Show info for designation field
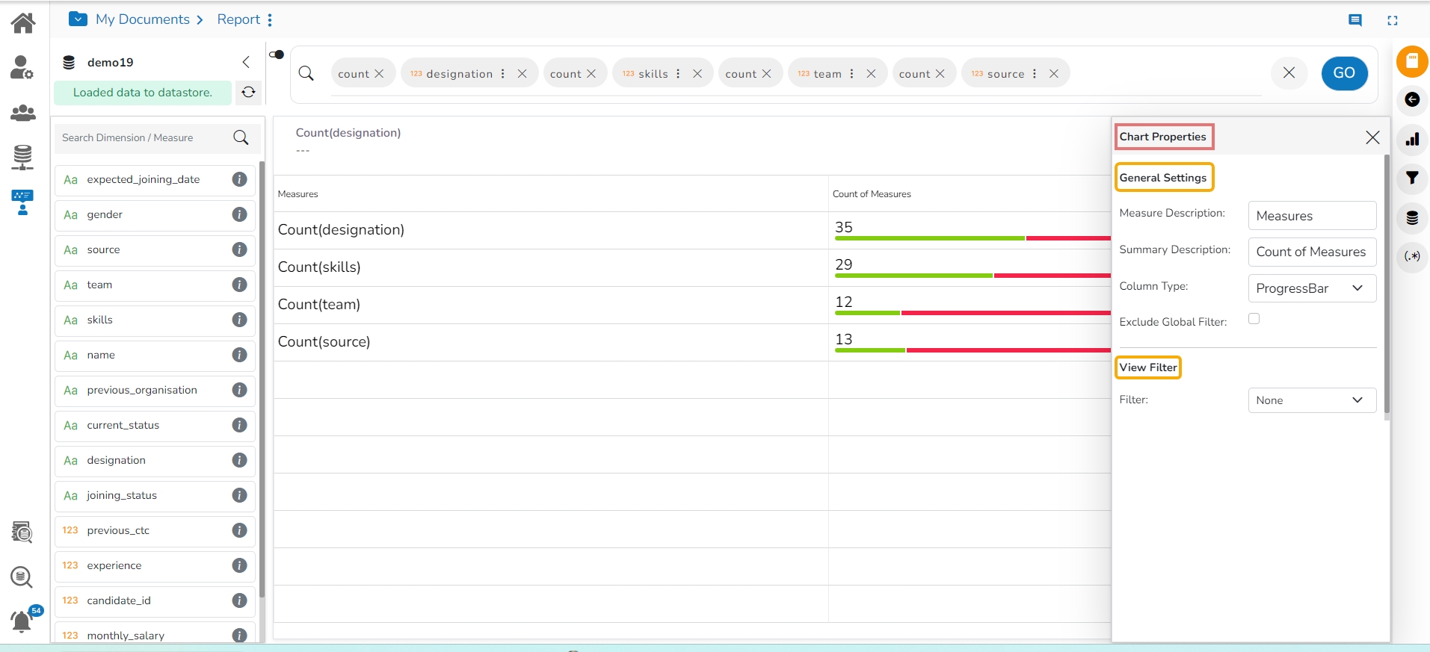 click(239, 460)
